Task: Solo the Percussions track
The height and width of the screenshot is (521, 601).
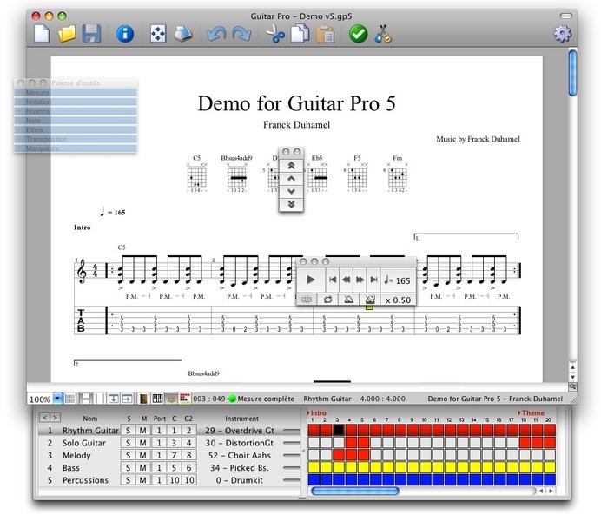Action: point(128,480)
